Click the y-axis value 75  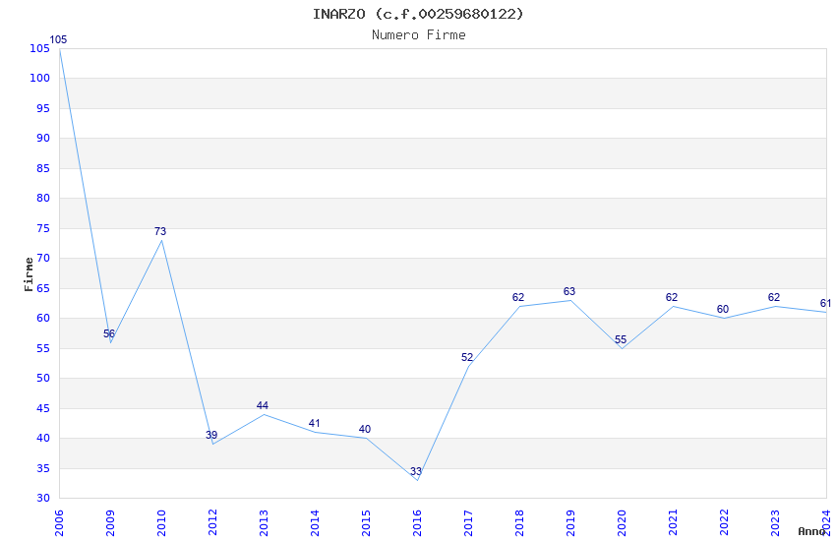42,228
